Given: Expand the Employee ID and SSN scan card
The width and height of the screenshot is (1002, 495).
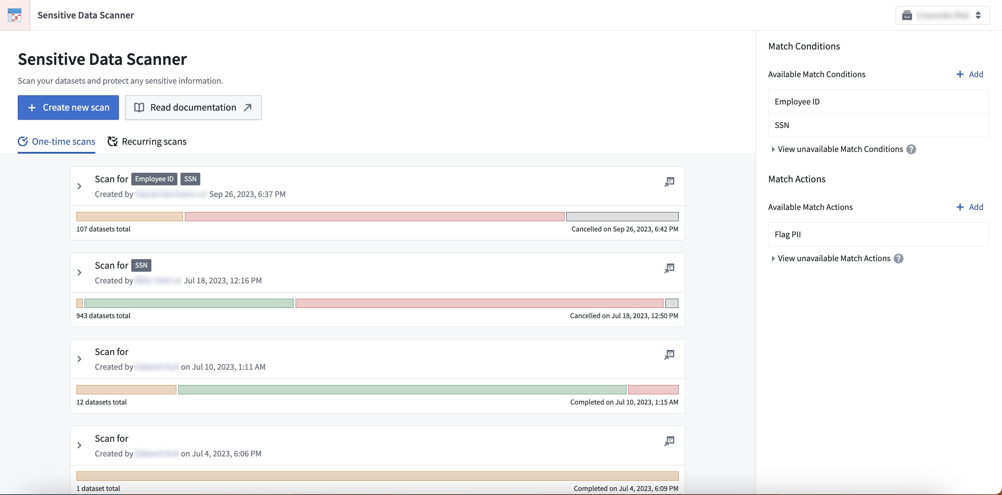Looking at the screenshot, I should pos(79,186).
